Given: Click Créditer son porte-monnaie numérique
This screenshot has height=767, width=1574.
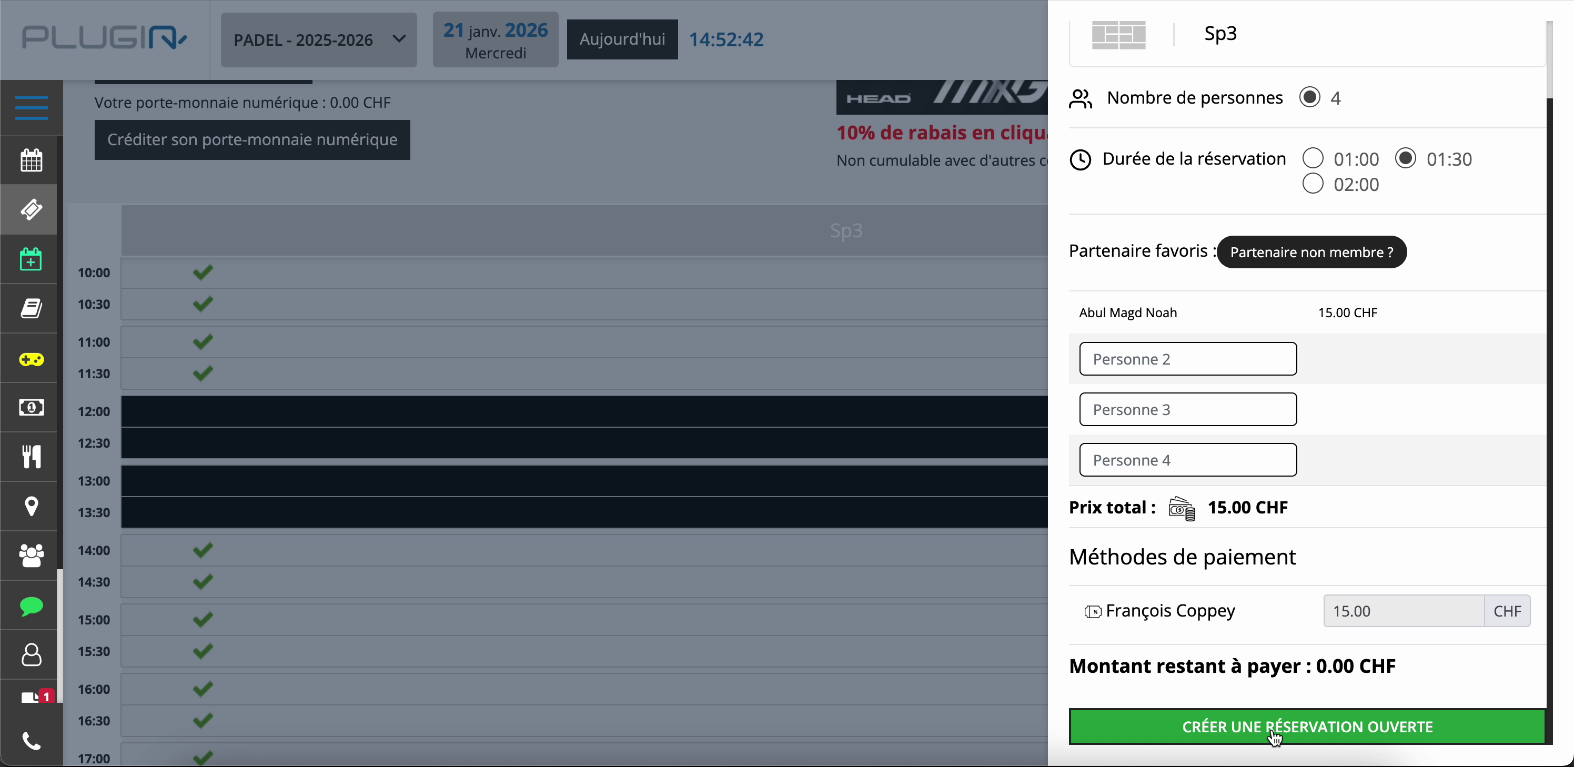Looking at the screenshot, I should pyautogui.click(x=253, y=139).
